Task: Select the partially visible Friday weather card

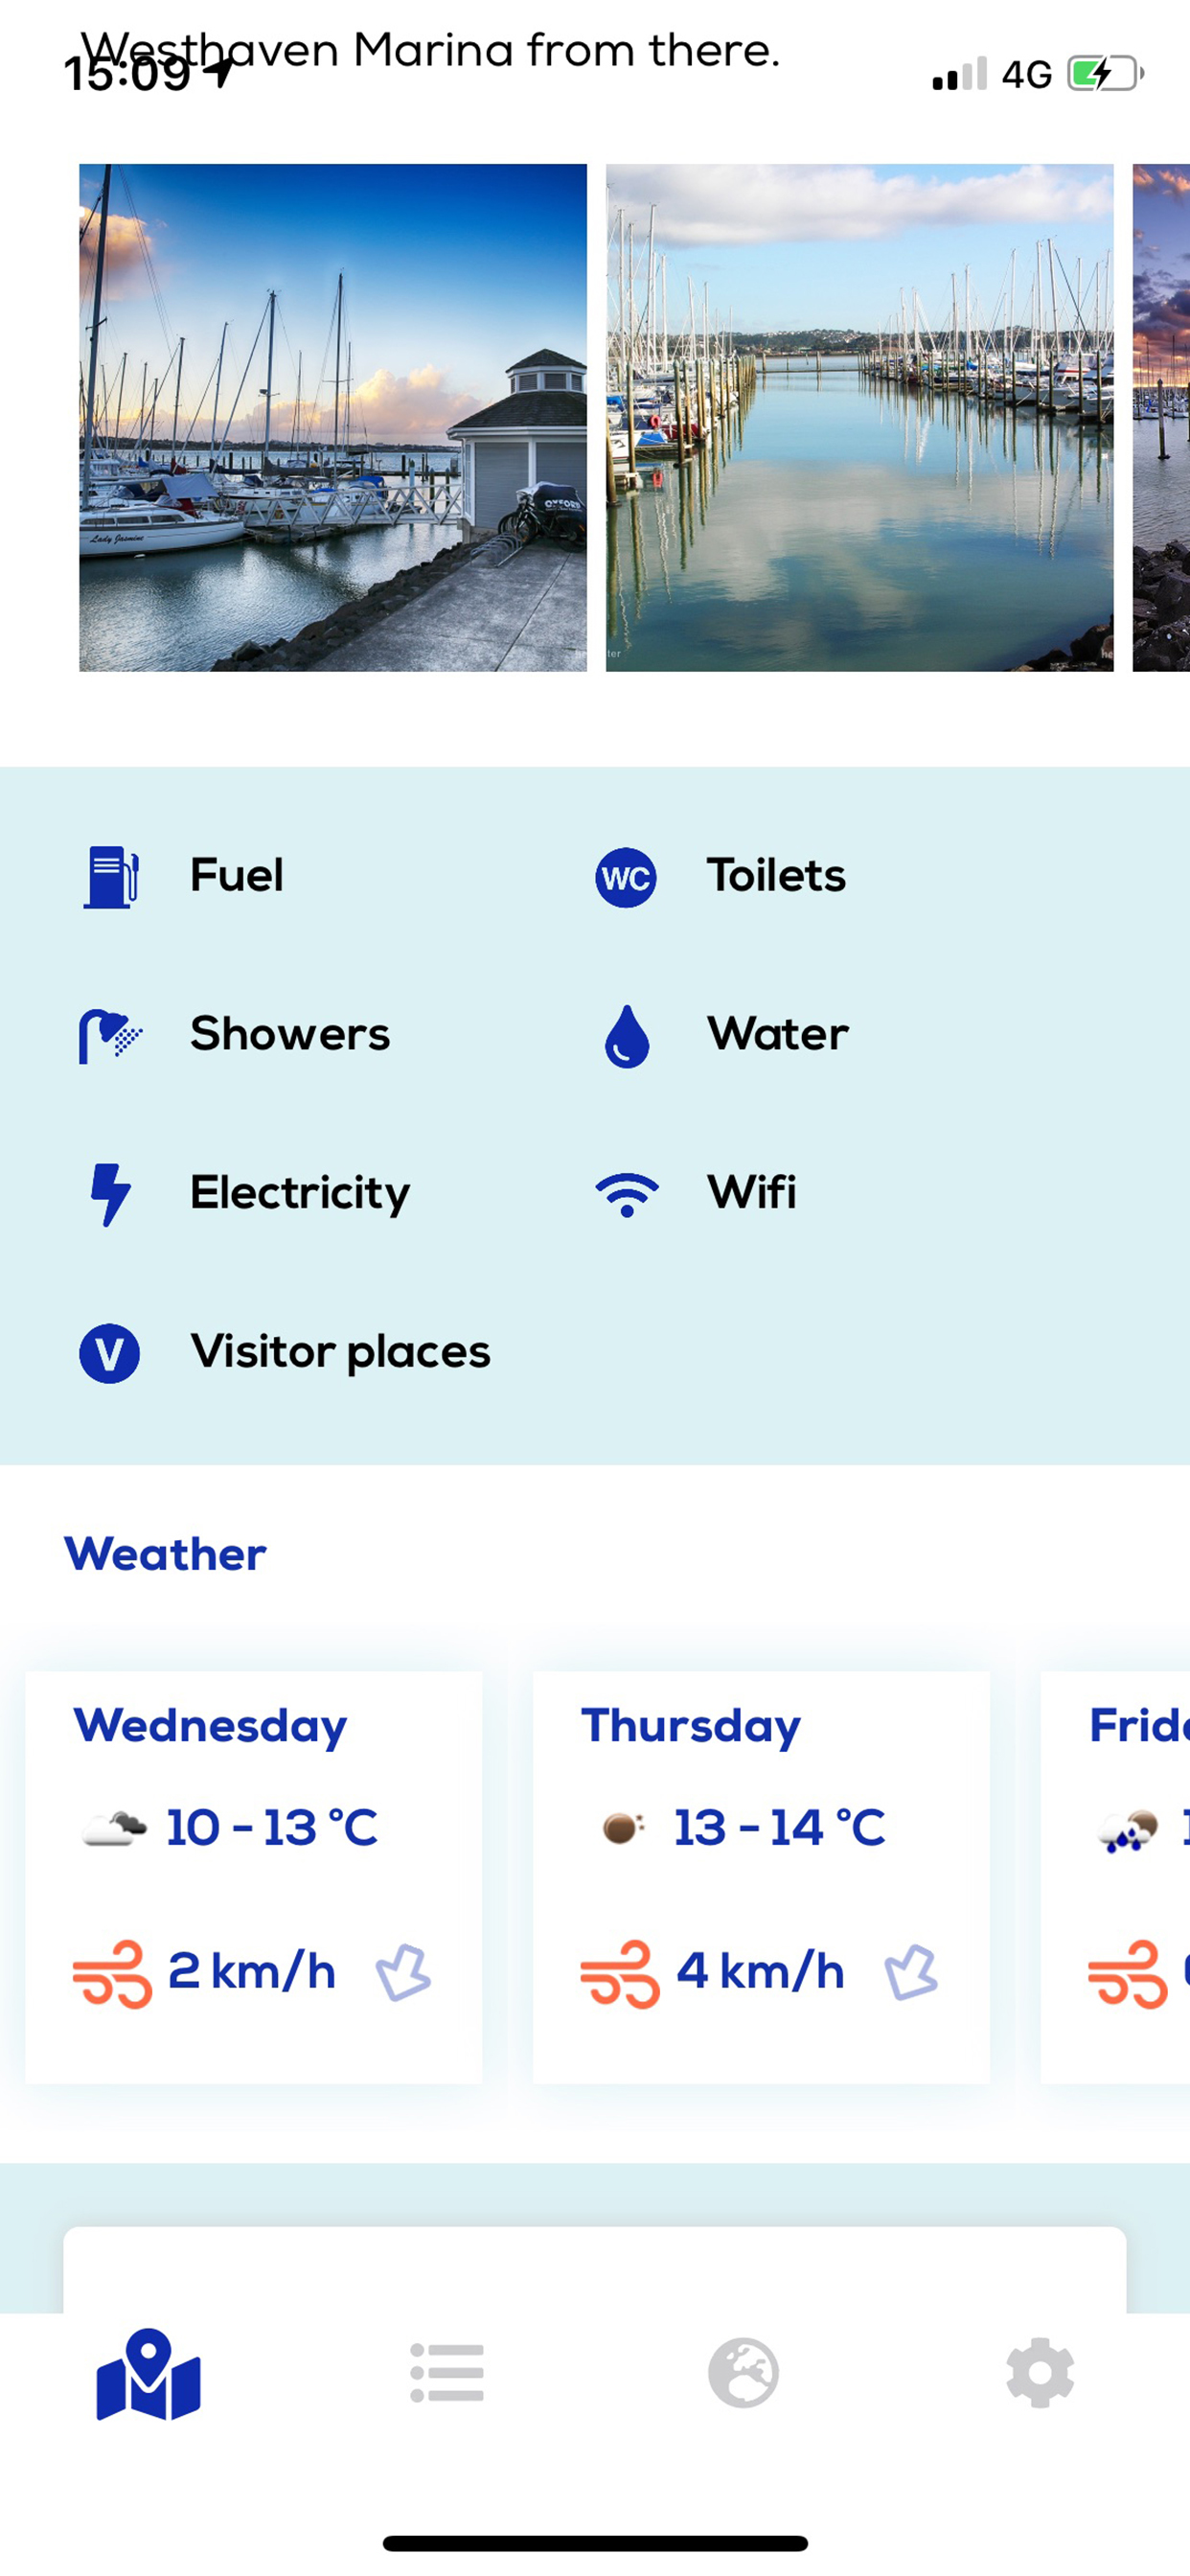Action: [x=1116, y=1876]
